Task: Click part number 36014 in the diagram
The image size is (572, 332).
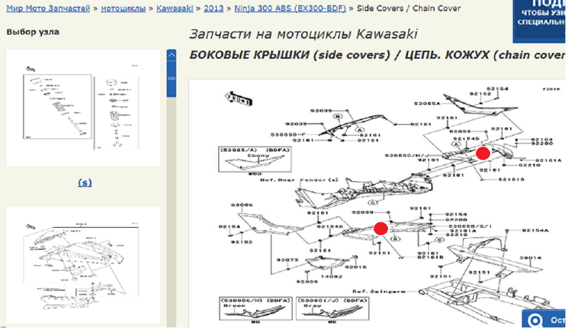Action: click(530, 258)
